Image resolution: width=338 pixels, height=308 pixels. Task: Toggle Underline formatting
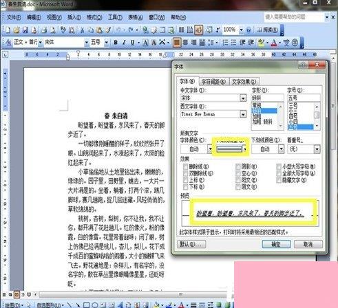pos(132,43)
